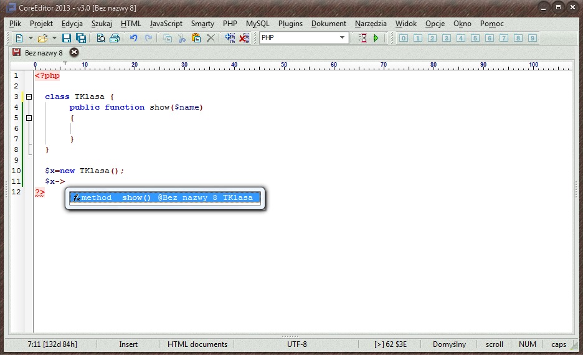Click the red X remove-item toolbar icon

(x=244, y=38)
